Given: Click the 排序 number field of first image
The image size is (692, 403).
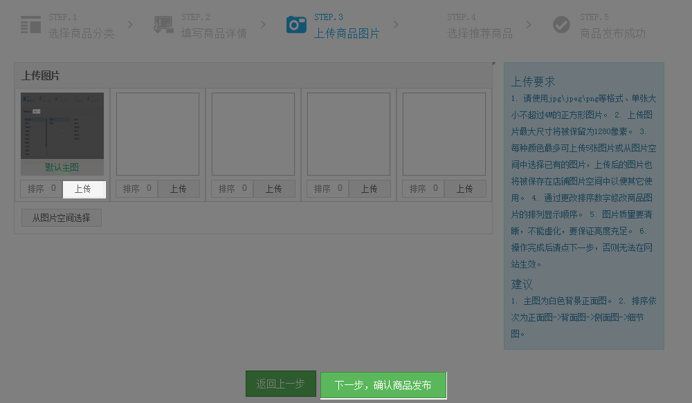Looking at the screenshot, I should pos(53,188).
